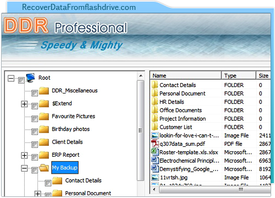
Task: Click Word icon of Electrochemical Principl file
Action: pyautogui.click(x=155, y=161)
